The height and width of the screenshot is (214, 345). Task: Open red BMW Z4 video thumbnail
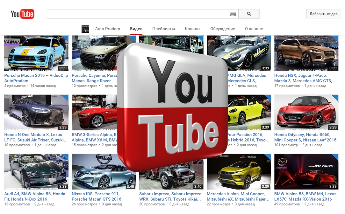click(x=94, y=113)
